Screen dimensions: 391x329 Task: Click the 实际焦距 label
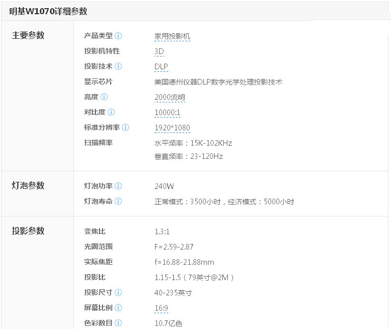pyautogui.click(x=98, y=262)
